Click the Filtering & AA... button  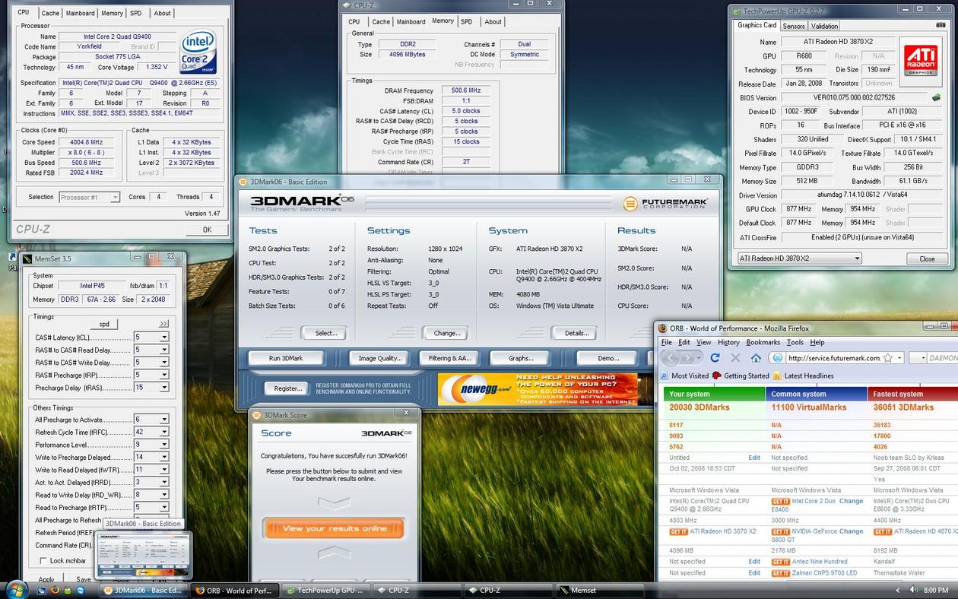point(449,358)
